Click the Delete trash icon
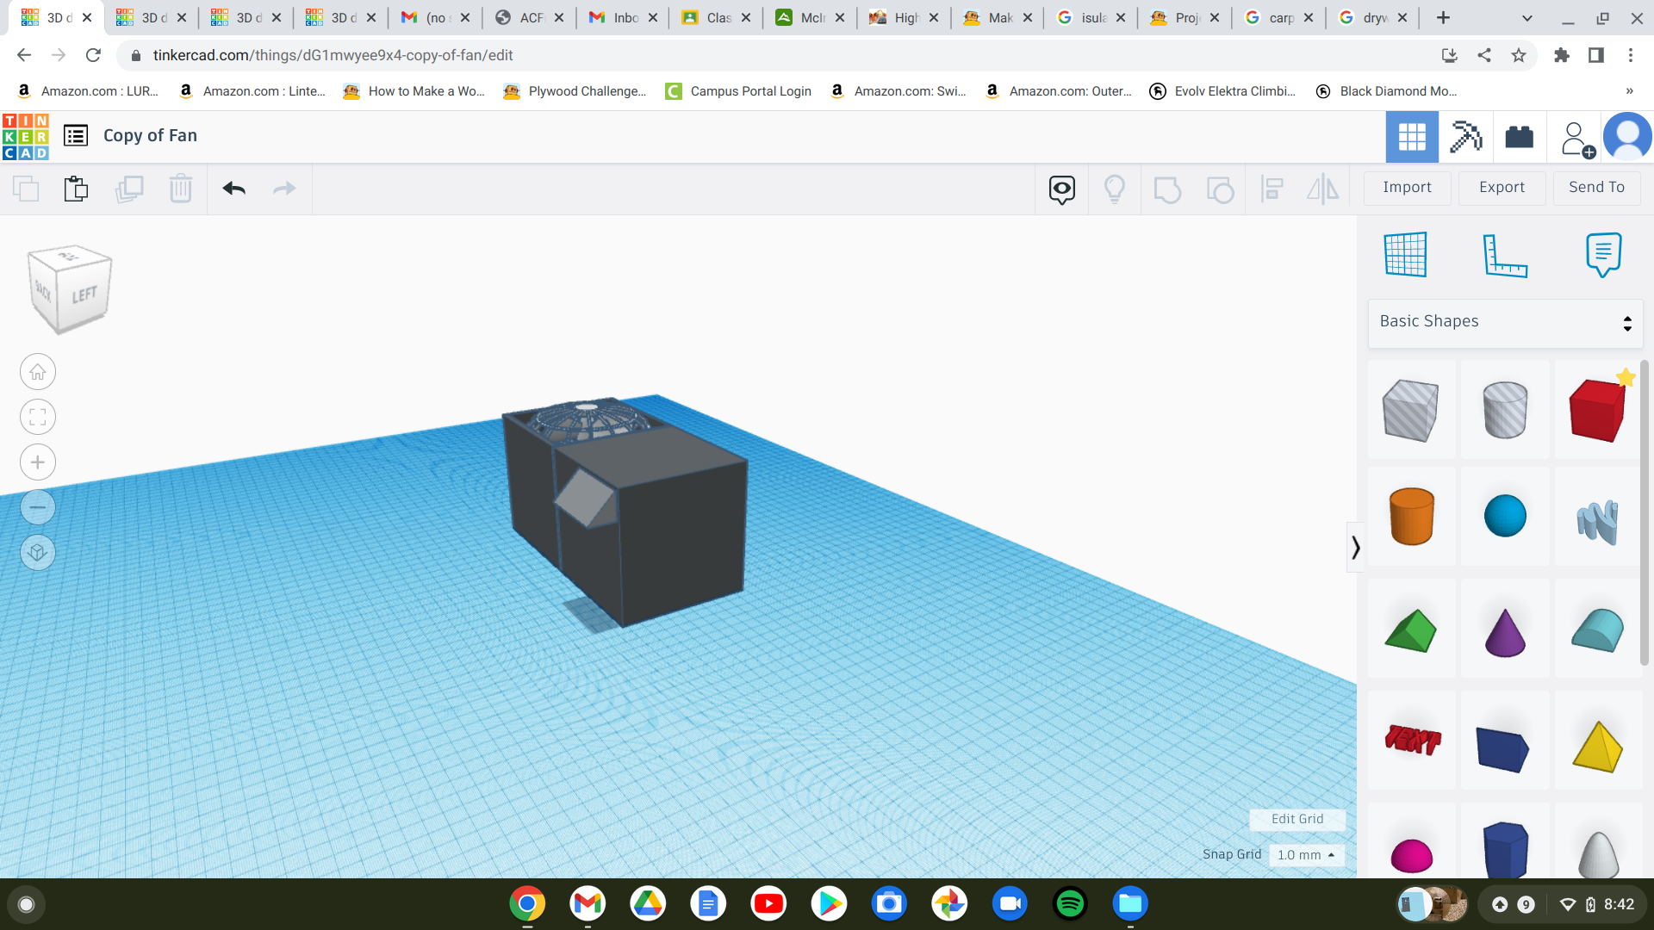The width and height of the screenshot is (1654, 930). pyautogui.click(x=181, y=189)
